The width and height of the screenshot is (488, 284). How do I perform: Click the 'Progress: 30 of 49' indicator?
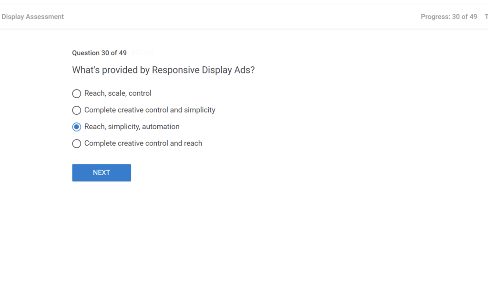[x=449, y=17]
